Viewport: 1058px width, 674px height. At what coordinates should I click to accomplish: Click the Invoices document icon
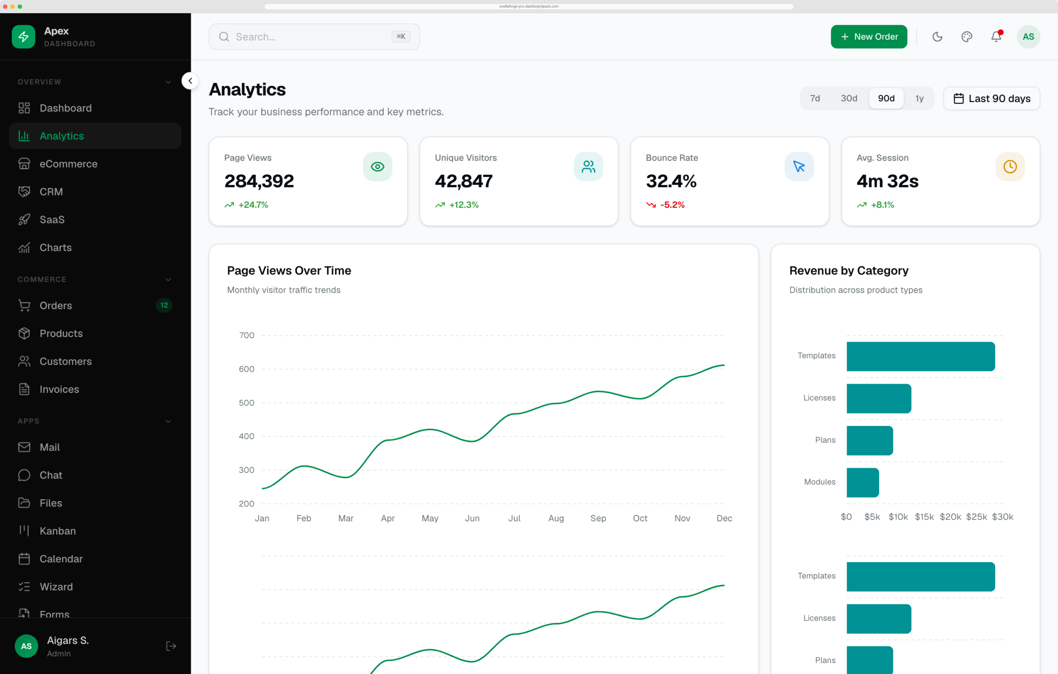pos(24,389)
